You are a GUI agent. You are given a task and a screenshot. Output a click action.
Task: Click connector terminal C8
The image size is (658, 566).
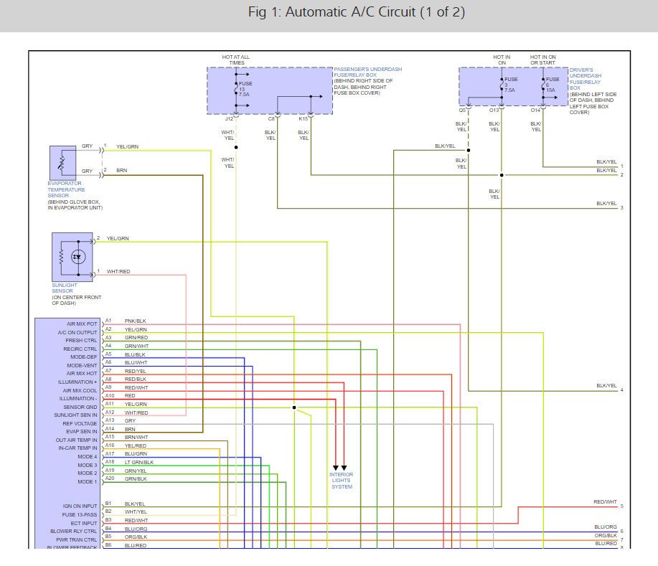coord(271,119)
